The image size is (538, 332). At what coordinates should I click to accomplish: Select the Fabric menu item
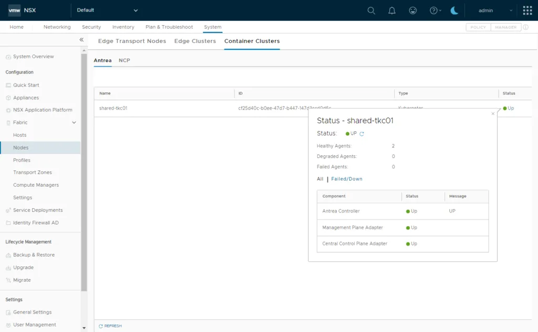(20, 123)
